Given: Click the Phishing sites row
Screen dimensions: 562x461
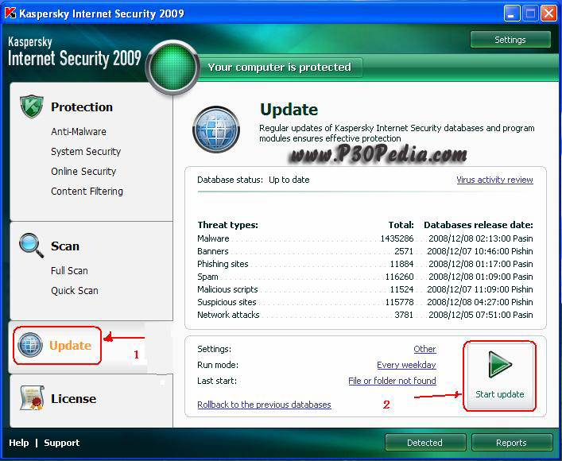Looking at the screenshot, I should (365, 264).
